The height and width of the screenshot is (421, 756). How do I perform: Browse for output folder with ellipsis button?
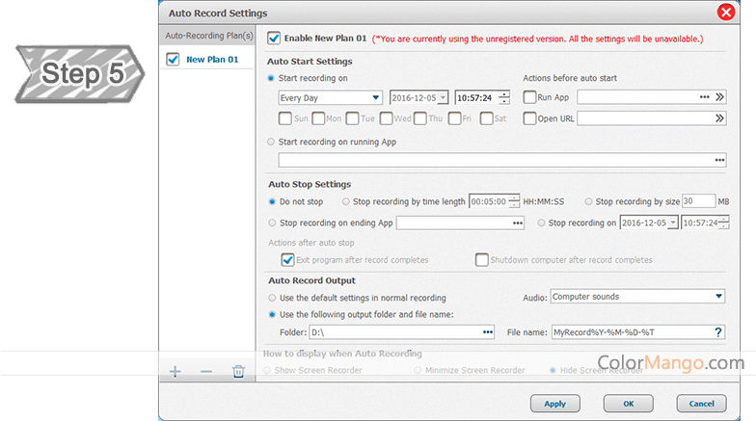click(488, 332)
